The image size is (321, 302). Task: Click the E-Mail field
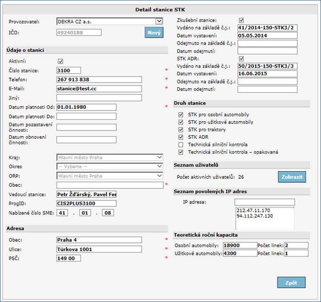click(99, 89)
